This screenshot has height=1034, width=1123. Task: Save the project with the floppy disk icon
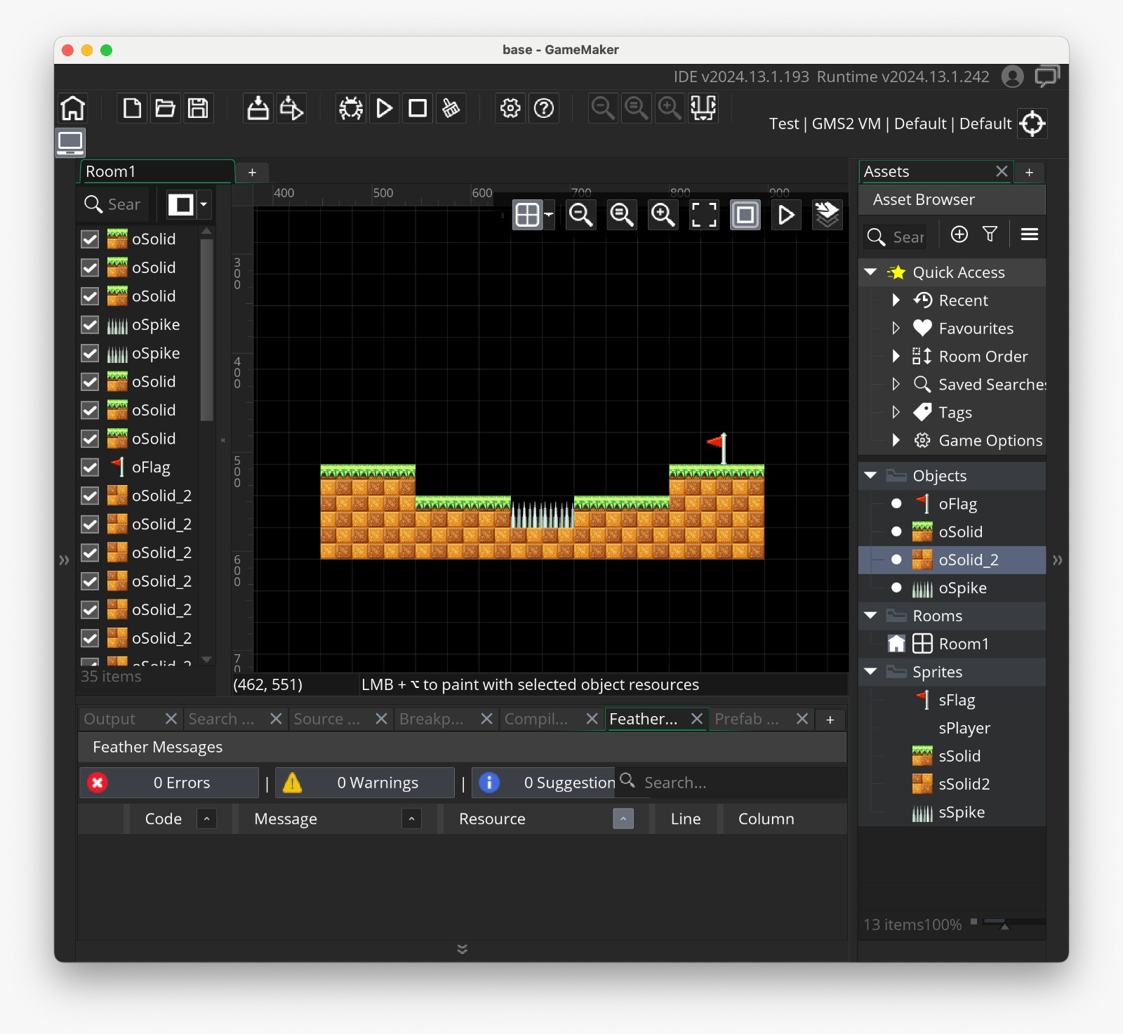(199, 108)
